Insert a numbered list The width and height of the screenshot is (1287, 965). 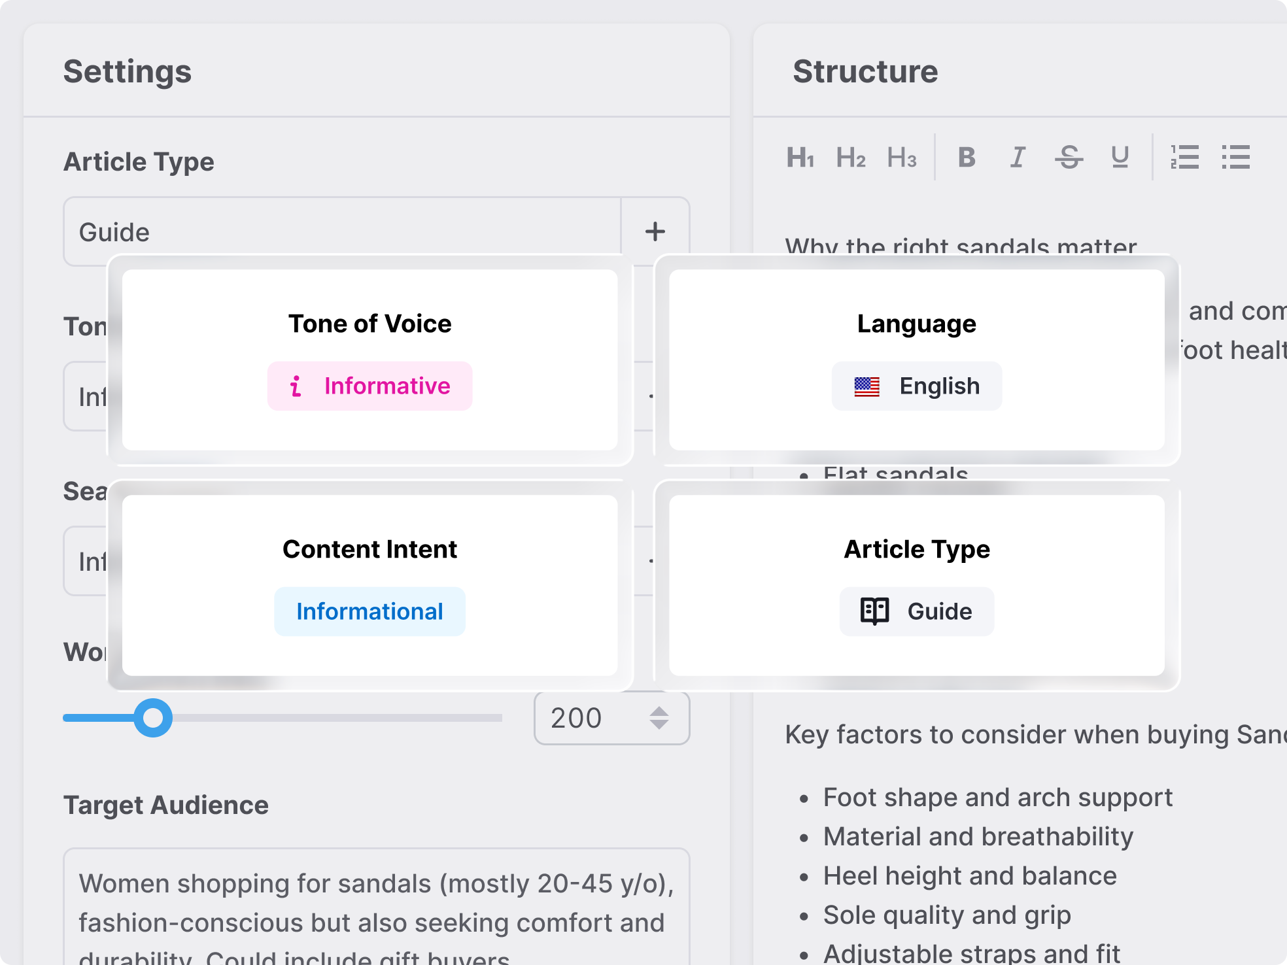[1184, 158]
